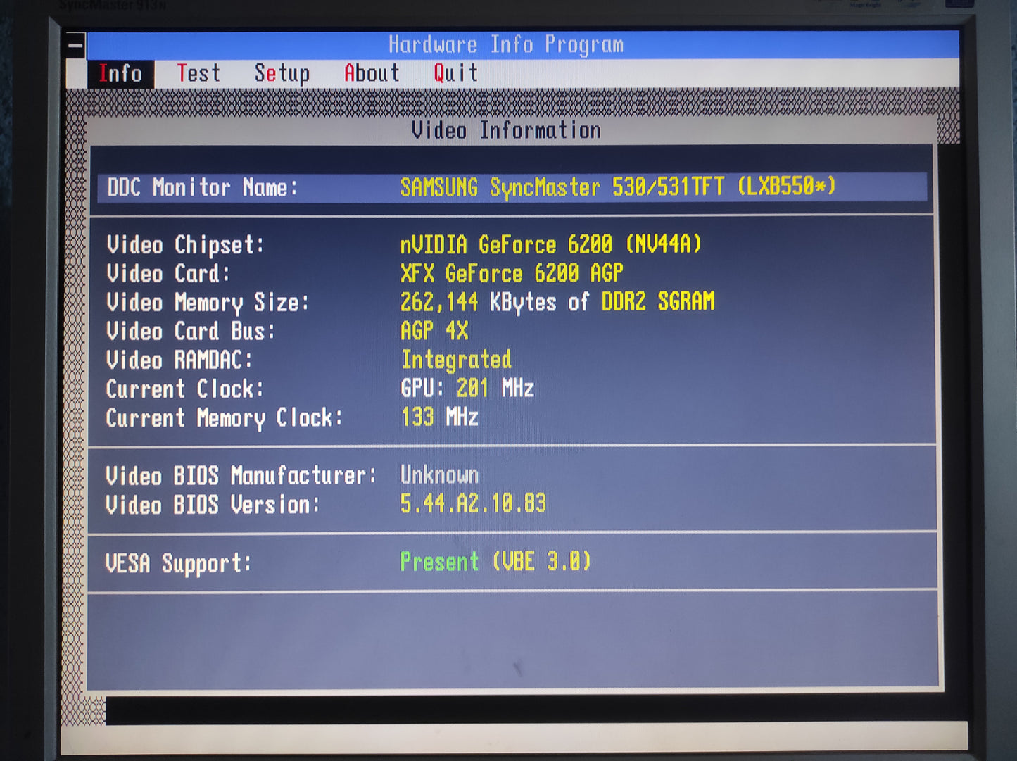
Task: Click the Hardware Info Program title bar
Action: click(x=506, y=45)
